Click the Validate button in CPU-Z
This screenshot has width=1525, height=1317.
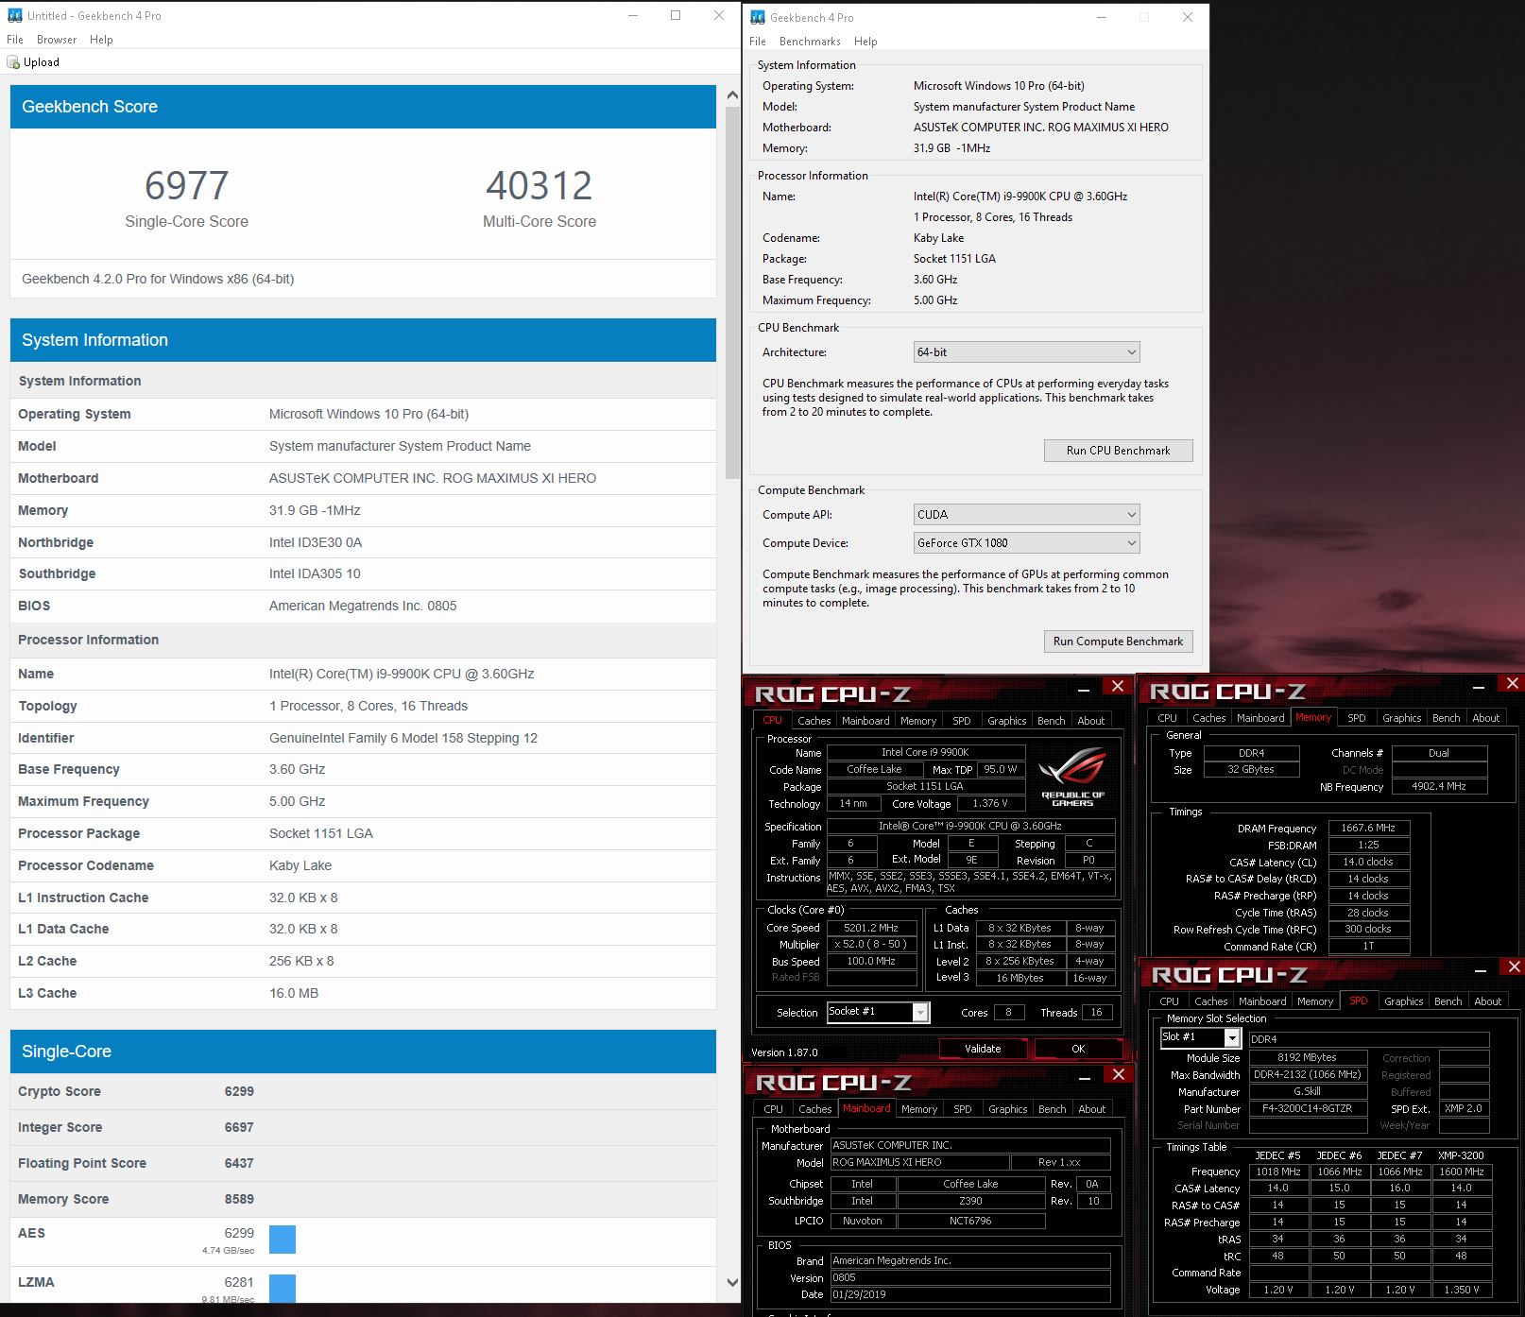(983, 1049)
